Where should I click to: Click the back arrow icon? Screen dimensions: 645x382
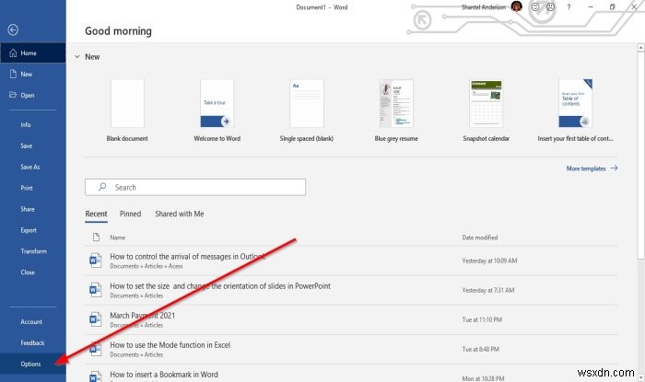pyautogui.click(x=13, y=29)
